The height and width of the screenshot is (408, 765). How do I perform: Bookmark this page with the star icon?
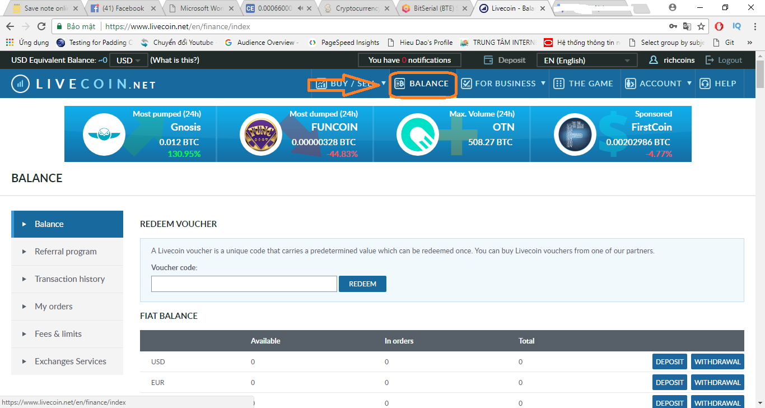tap(701, 26)
